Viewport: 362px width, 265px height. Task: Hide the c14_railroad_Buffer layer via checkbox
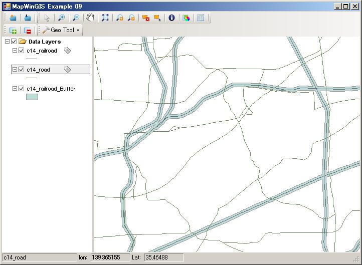pyautogui.click(x=22, y=89)
